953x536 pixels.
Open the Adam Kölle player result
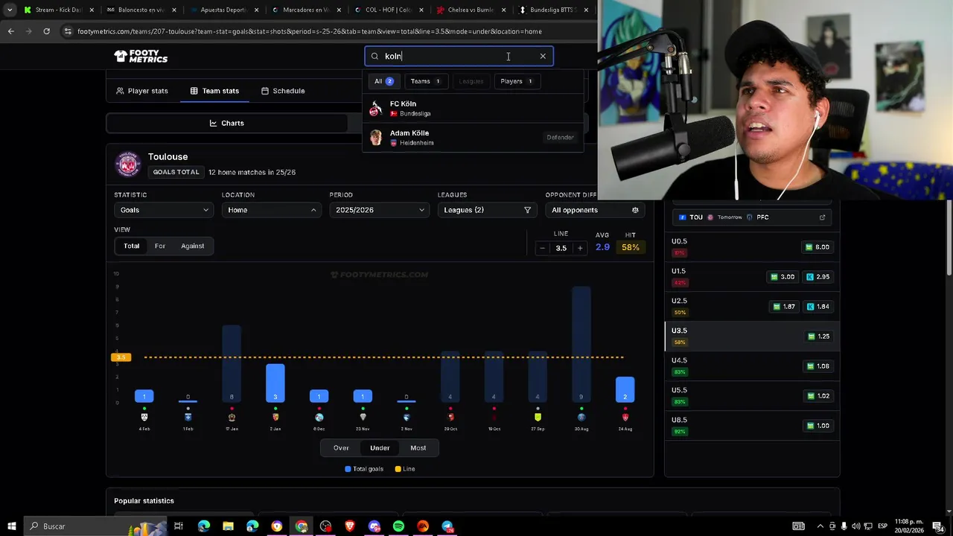click(x=473, y=138)
